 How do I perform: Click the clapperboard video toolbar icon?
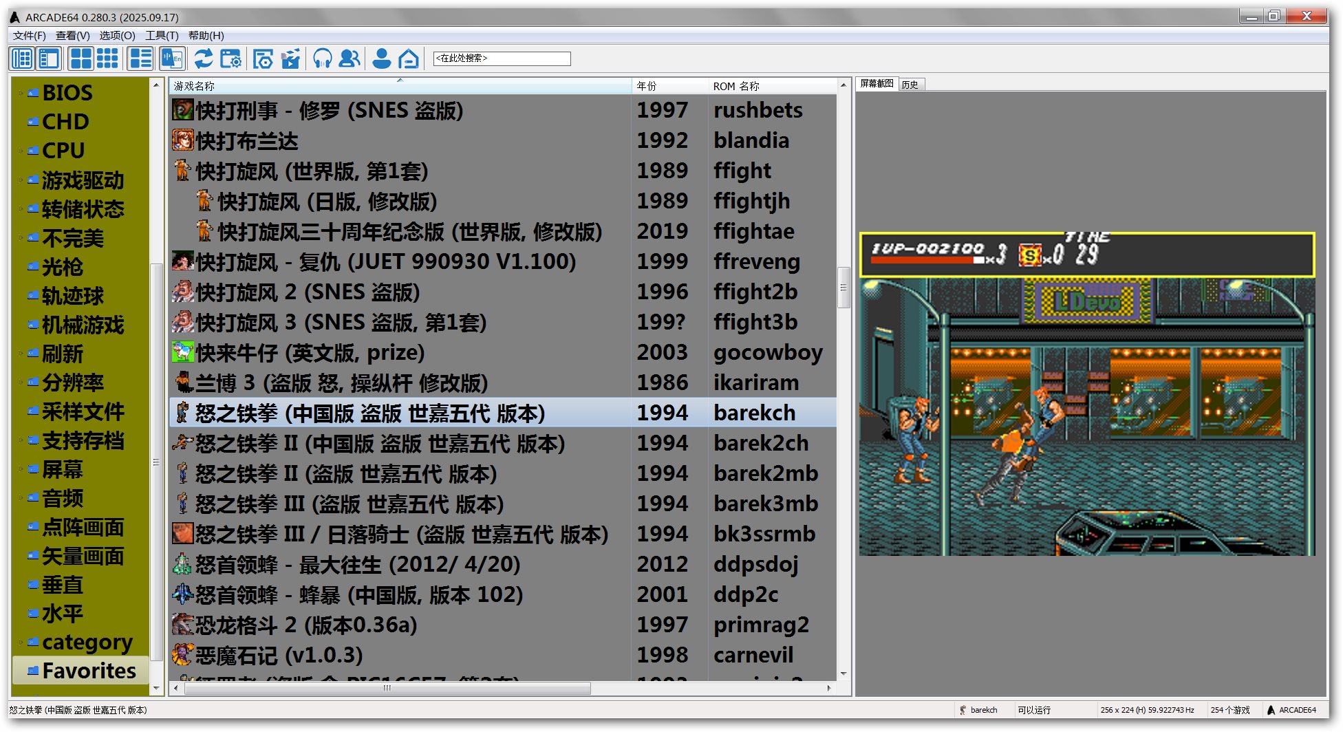click(x=291, y=59)
